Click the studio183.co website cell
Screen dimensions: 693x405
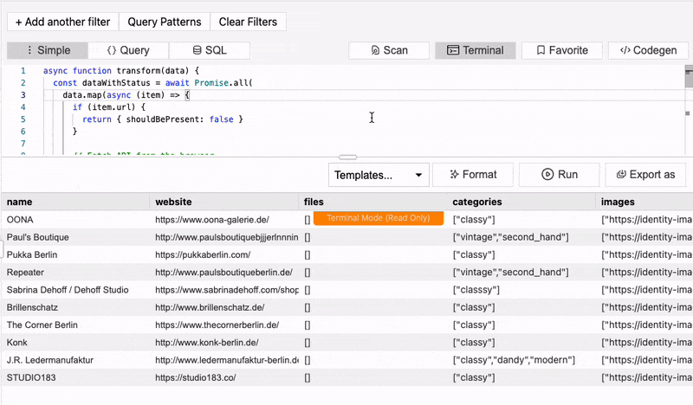click(x=224, y=377)
